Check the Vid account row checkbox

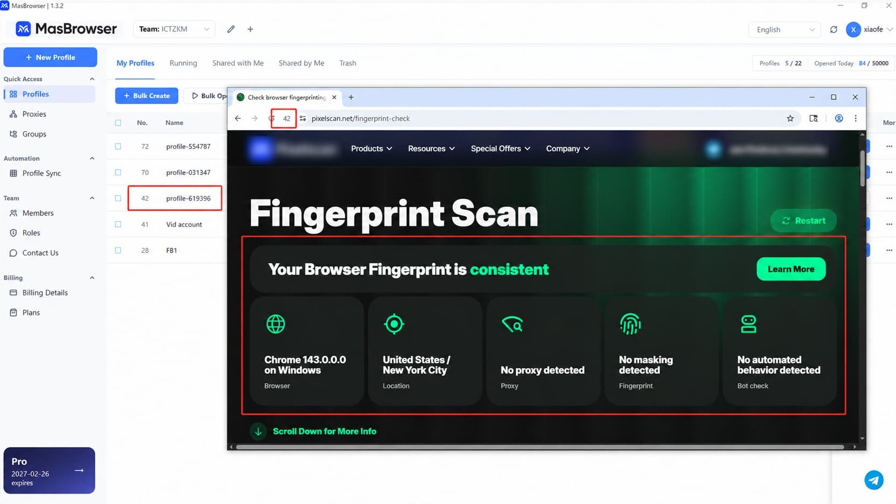(x=118, y=224)
